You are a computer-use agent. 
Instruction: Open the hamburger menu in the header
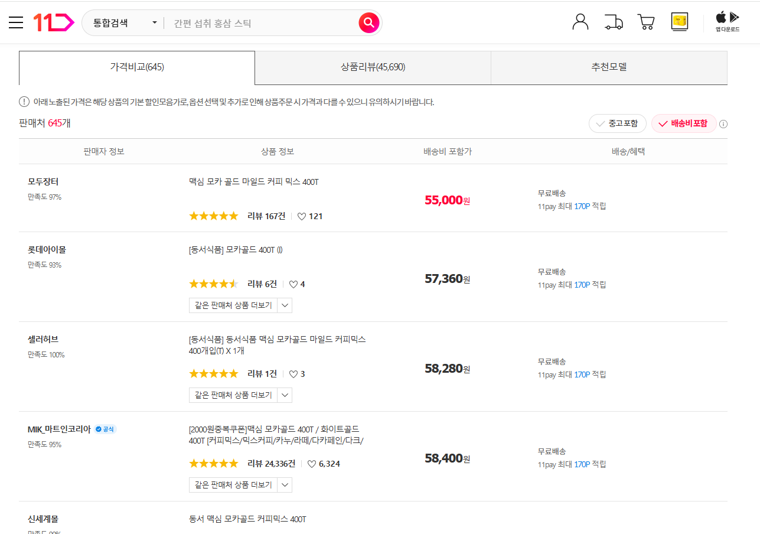pos(15,22)
